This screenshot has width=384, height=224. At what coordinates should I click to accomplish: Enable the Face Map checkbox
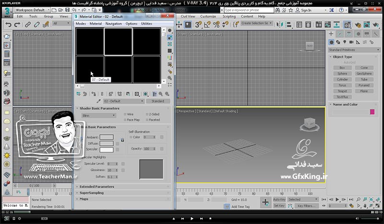tap(125, 120)
